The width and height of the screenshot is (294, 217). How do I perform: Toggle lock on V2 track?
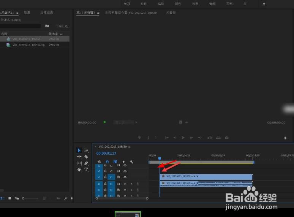click(x=105, y=171)
